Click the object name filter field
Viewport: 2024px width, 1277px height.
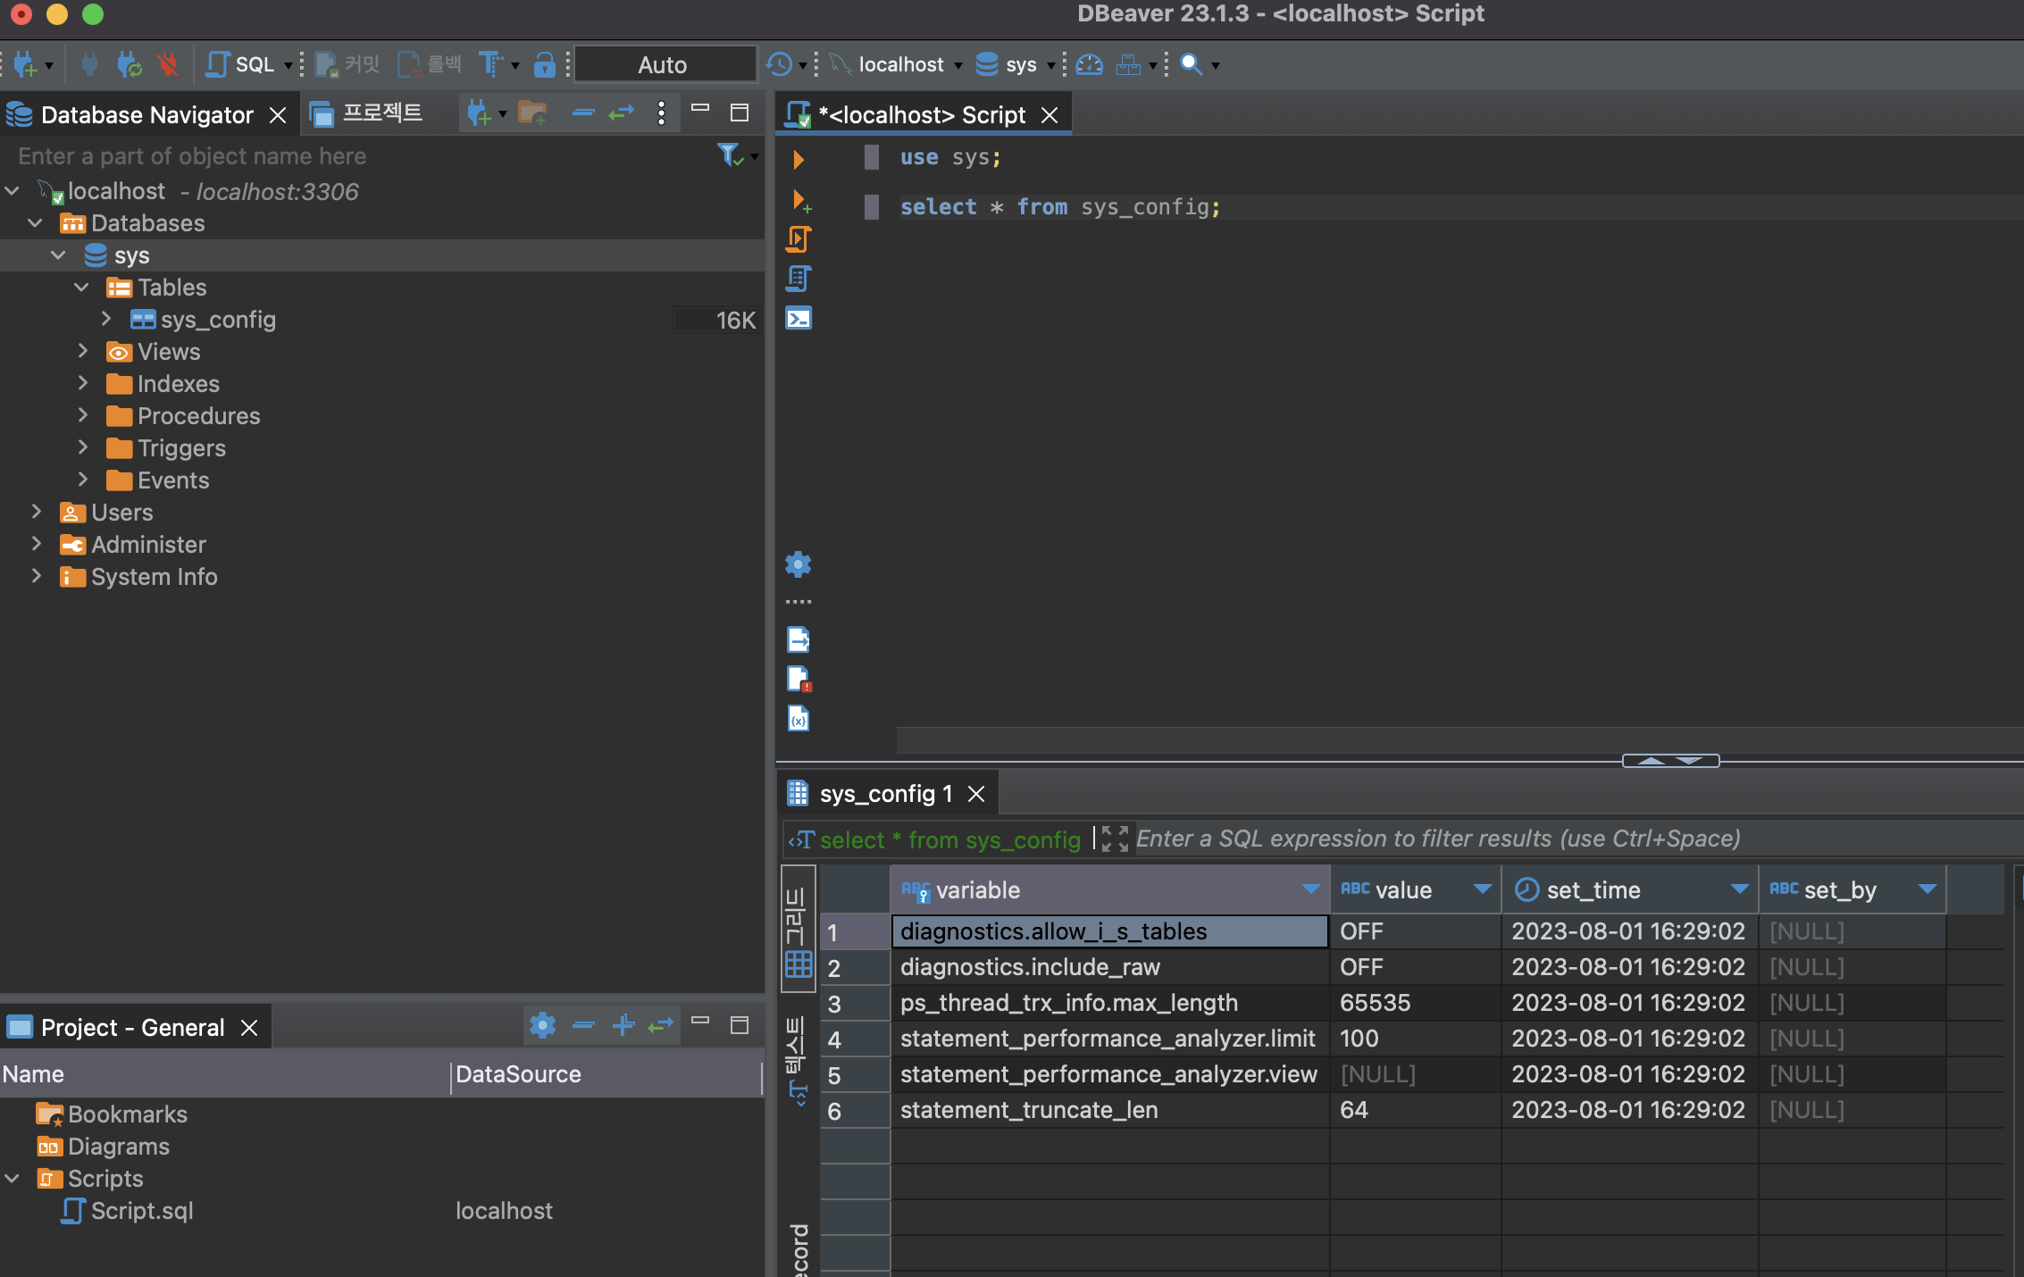(357, 156)
